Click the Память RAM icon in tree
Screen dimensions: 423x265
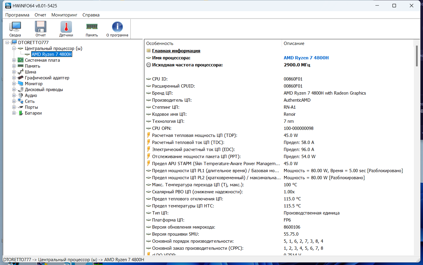click(x=21, y=66)
